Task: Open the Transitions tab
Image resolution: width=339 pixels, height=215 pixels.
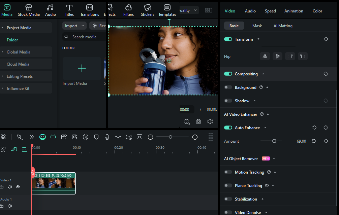Action: coord(90,10)
